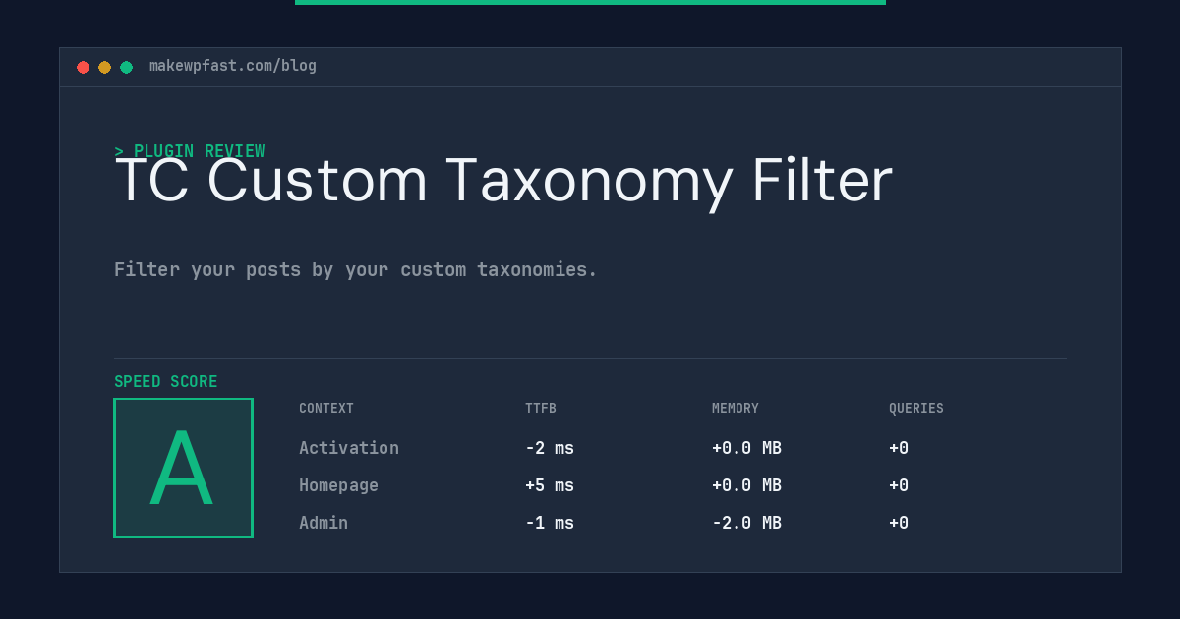This screenshot has height=619, width=1180.
Task: Click the MEMORY column header
Action: tap(736, 408)
